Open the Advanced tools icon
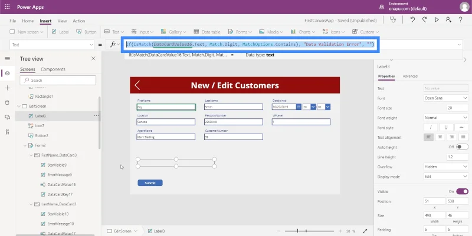This screenshot has width=472, height=236. [x=7, y=132]
